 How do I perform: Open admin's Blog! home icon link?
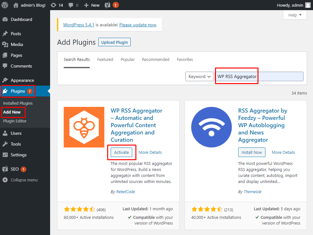click(x=16, y=5)
